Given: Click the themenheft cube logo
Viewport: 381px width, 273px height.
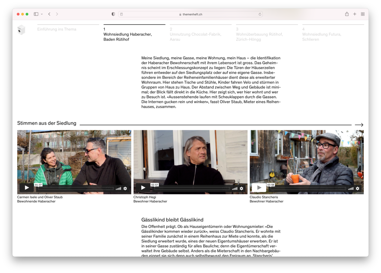Looking at the screenshot, I should [21, 30].
